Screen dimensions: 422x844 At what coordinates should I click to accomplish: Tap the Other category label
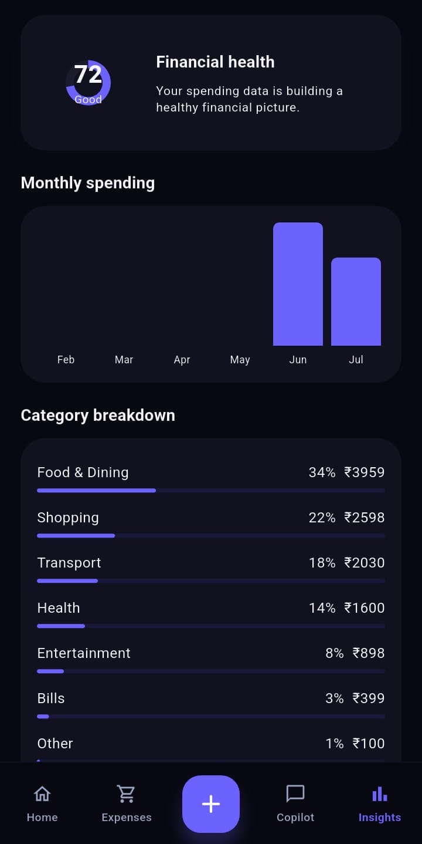[55, 743]
